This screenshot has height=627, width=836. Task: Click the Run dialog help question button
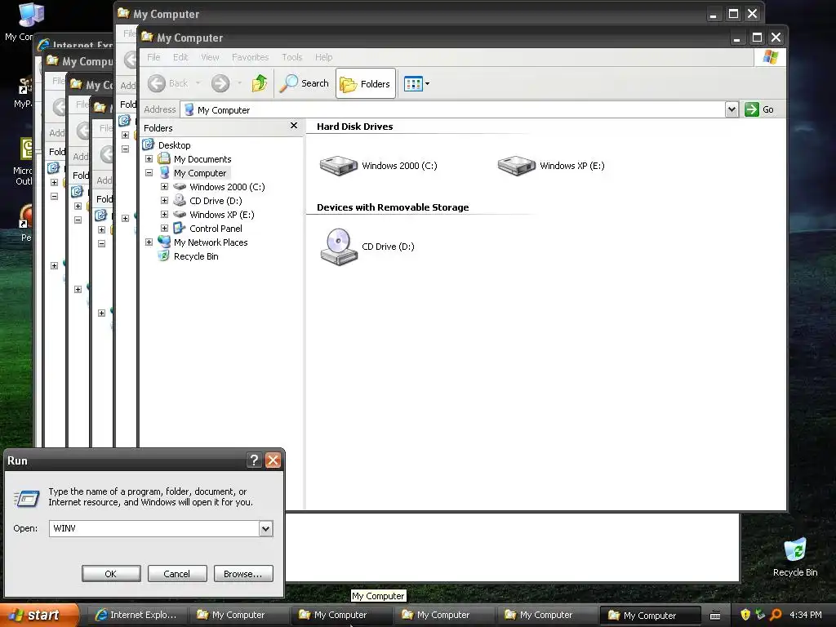(255, 460)
